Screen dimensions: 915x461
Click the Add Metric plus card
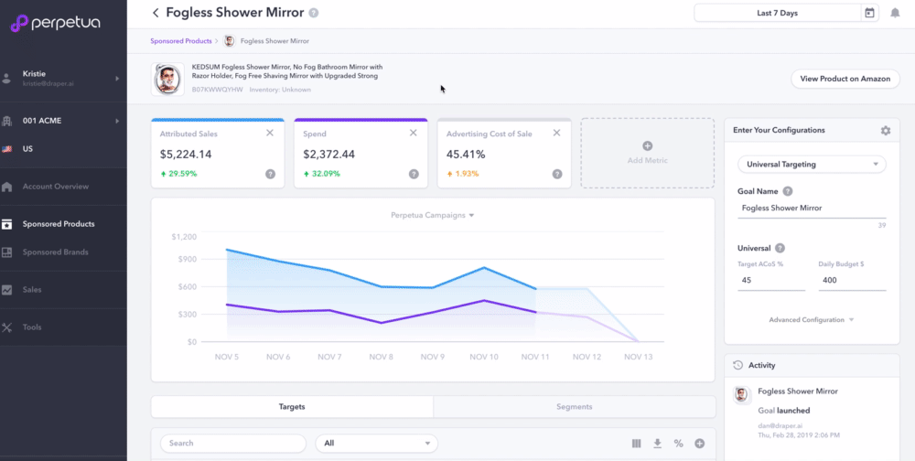[647, 153]
